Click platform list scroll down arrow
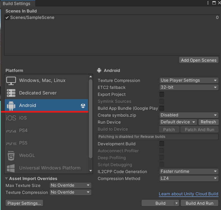 pos(91,171)
